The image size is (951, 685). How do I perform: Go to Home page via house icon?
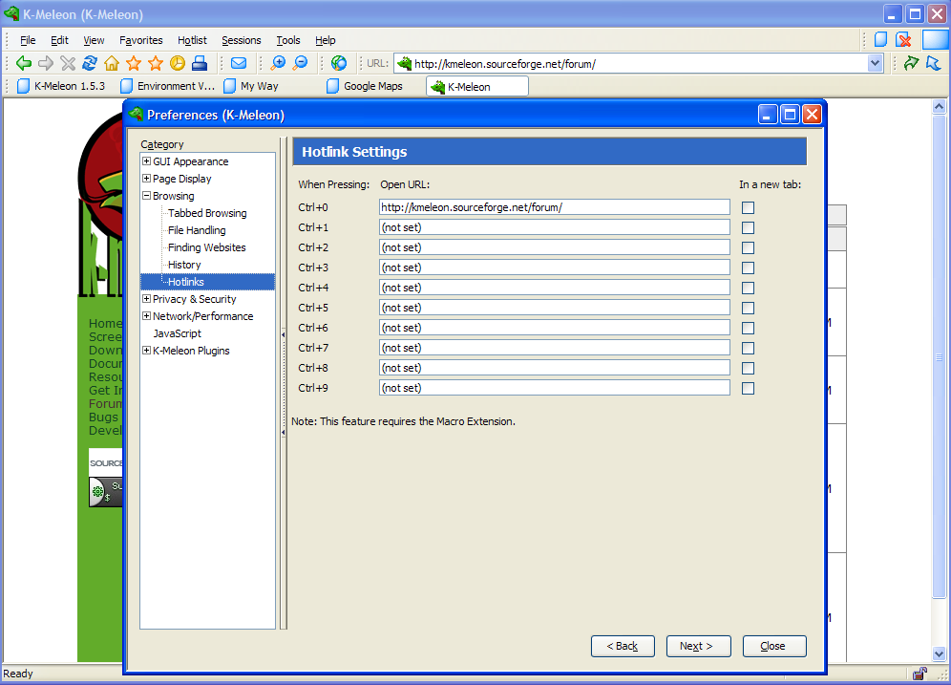point(112,63)
